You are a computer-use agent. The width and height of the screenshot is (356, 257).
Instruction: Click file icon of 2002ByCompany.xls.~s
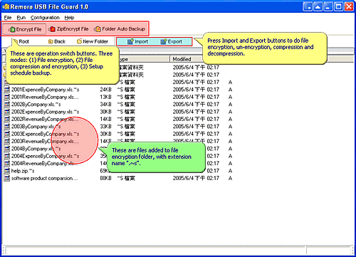7,105
